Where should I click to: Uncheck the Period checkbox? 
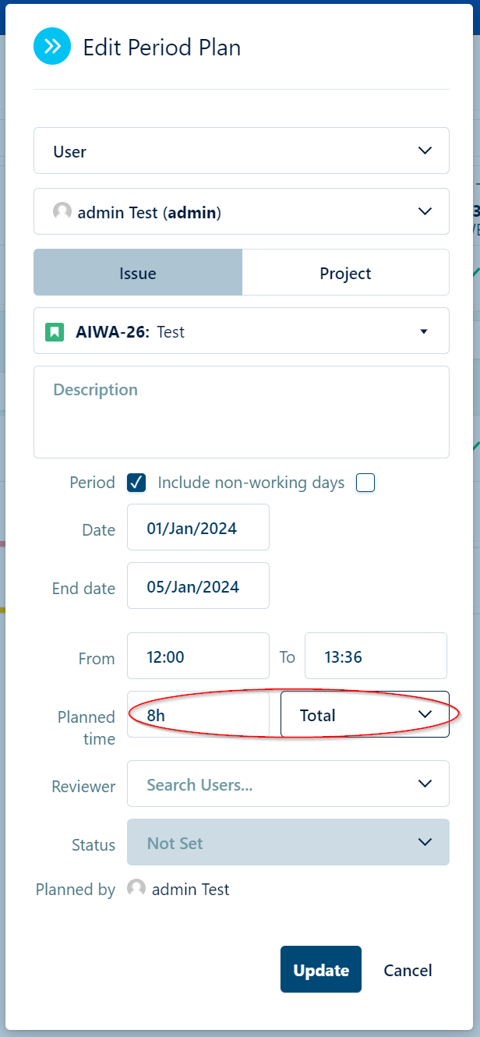click(x=136, y=483)
